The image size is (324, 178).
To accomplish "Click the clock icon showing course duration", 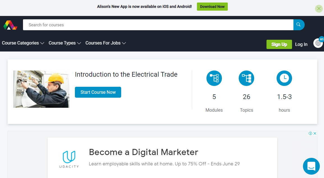I will click(284, 78).
